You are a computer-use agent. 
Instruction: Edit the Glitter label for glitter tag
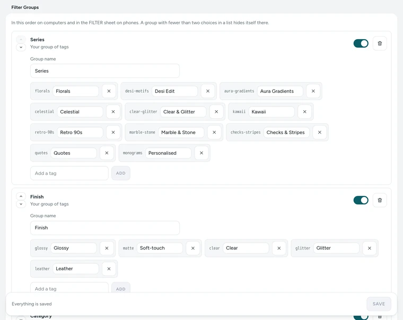coord(336,248)
